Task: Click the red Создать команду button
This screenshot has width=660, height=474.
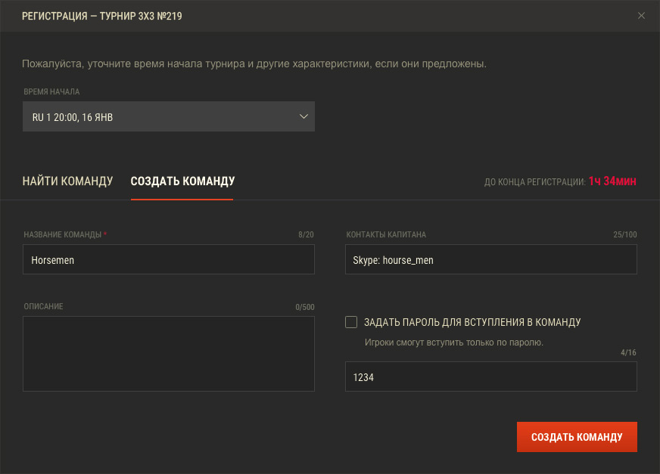Action: (577, 437)
